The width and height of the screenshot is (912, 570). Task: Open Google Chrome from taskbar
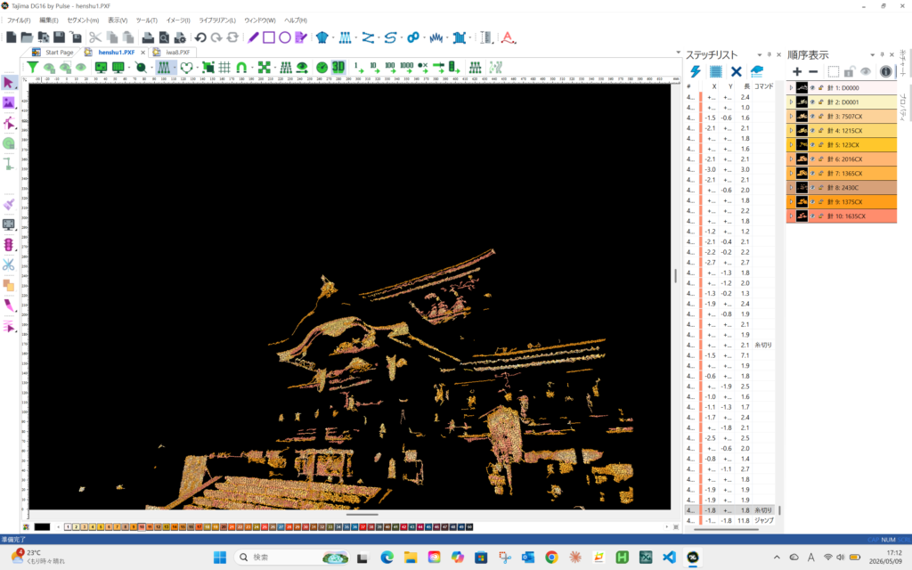point(551,558)
